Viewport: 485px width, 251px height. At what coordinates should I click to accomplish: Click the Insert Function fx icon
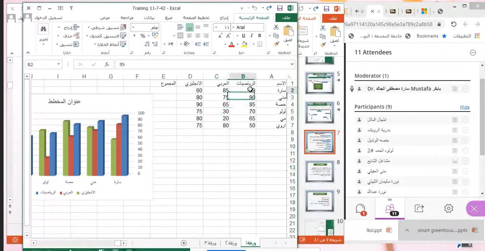(x=107, y=64)
